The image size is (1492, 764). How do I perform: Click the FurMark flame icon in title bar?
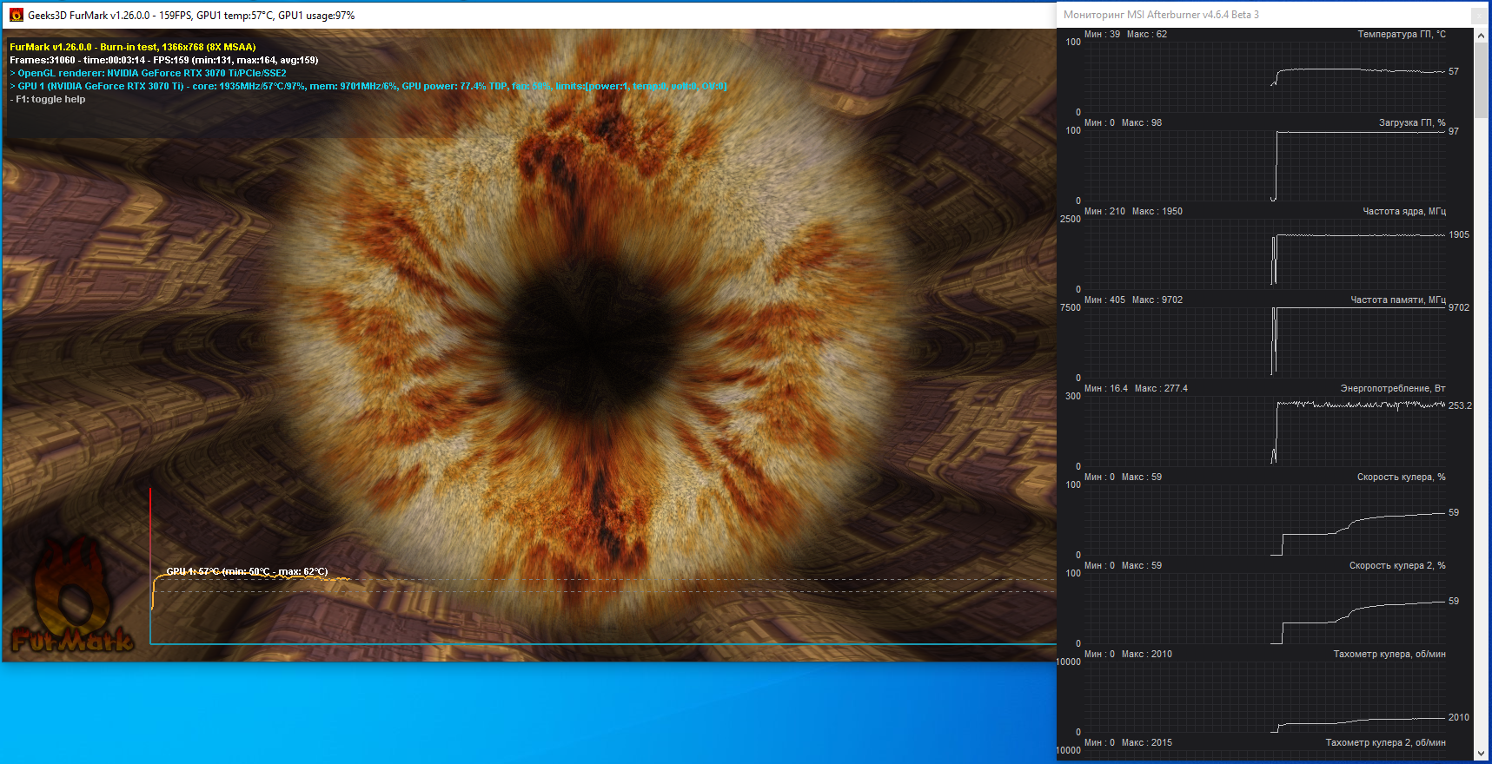[x=16, y=15]
